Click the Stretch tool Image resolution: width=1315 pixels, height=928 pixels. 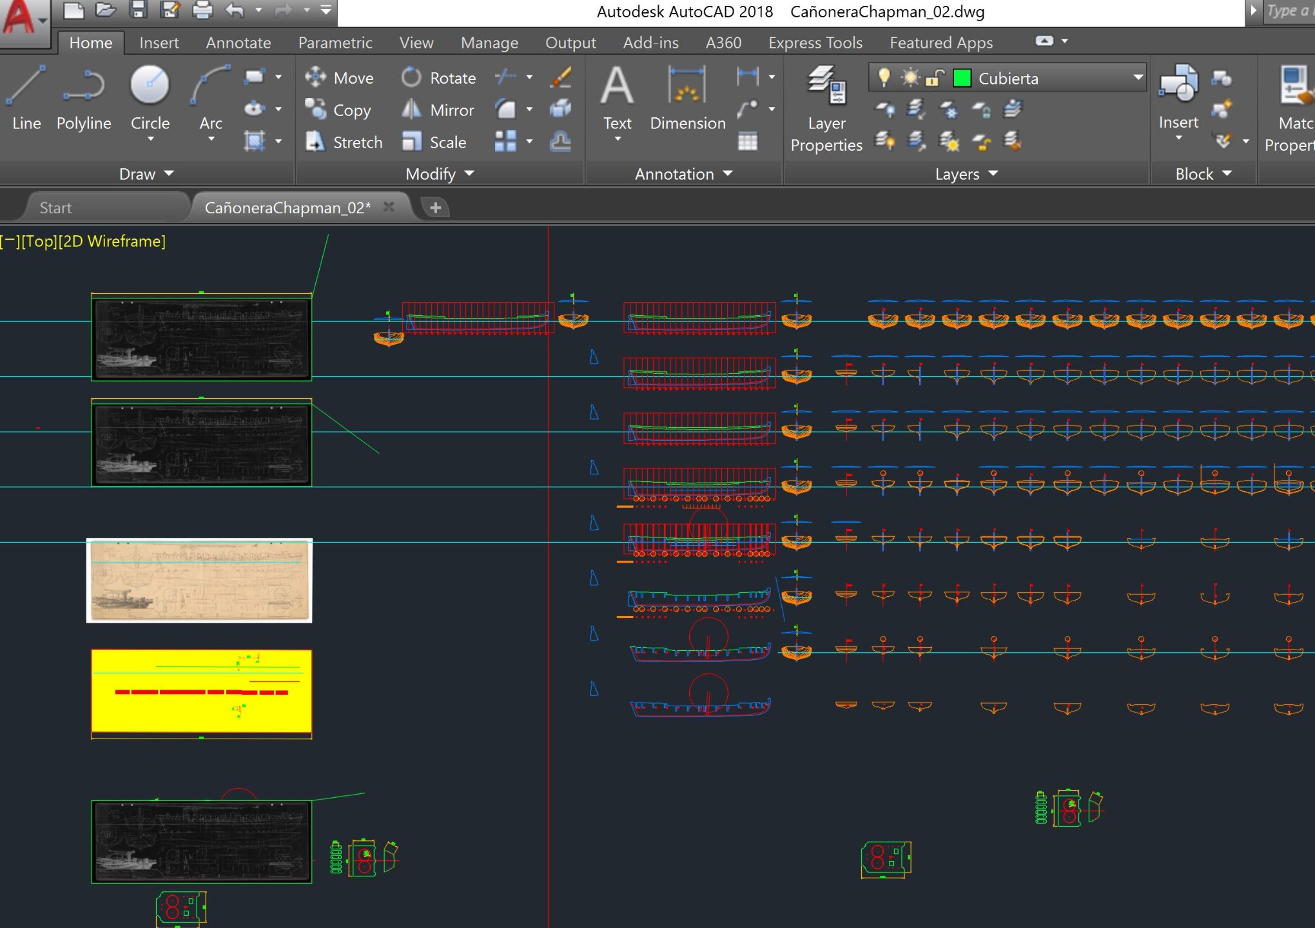coord(344,142)
